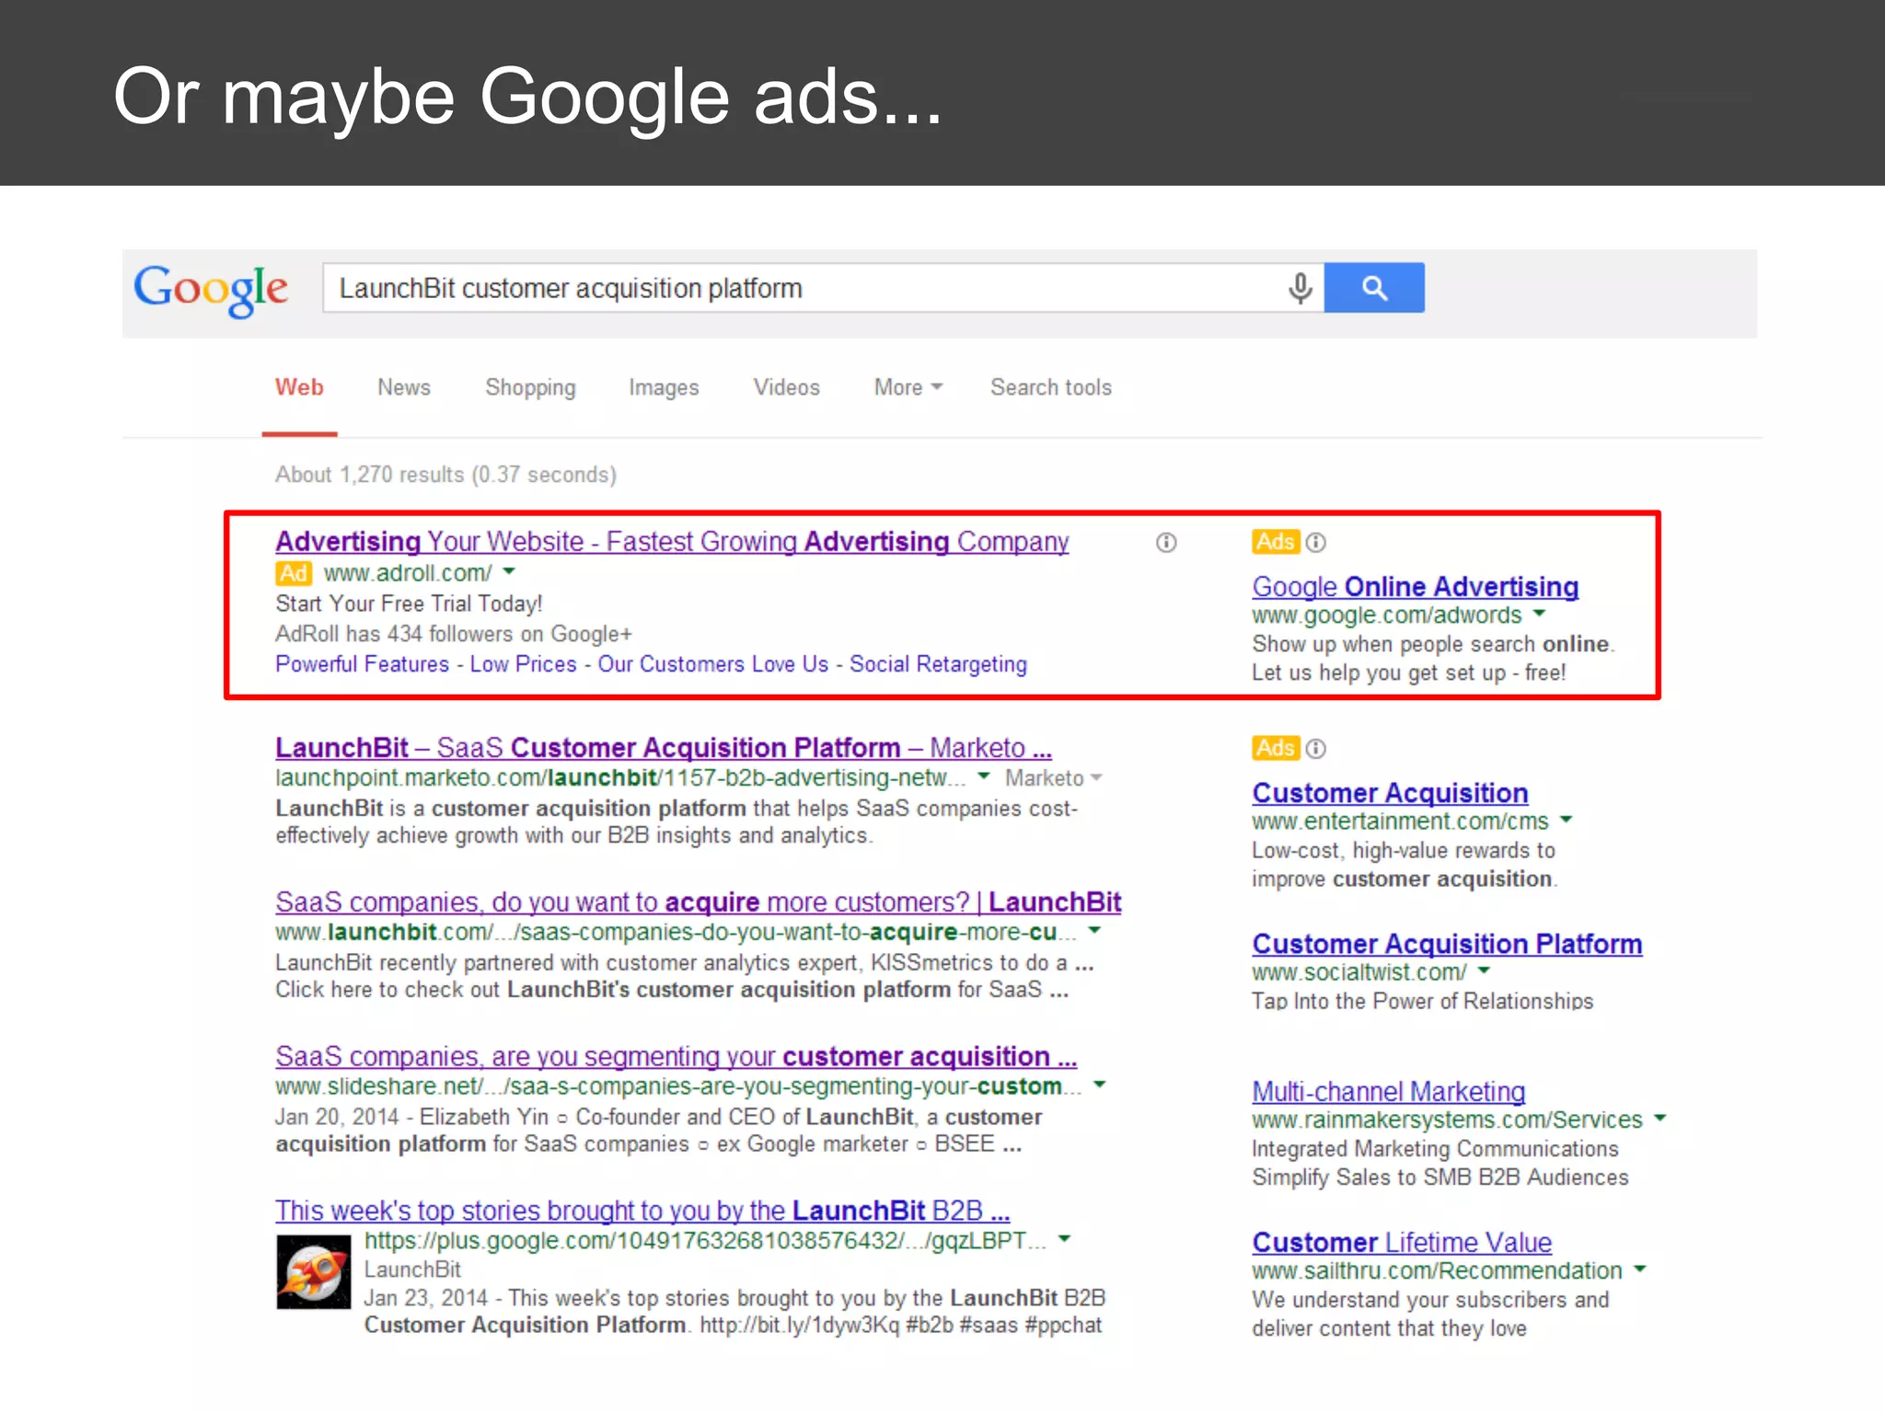Open the Multi-channel Marketing ad link
The height and width of the screenshot is (1413, 1885).
click(x=1388, y=1092)
